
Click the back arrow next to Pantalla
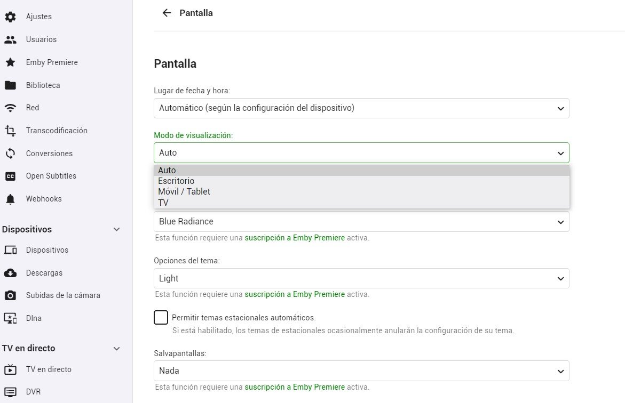click(167, 13)
